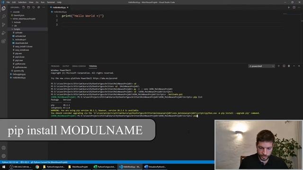Image resolution: width=303 pixels, height=170 pixels.
Task: Open the Run and Debug view
Action: tap(3, 33)
